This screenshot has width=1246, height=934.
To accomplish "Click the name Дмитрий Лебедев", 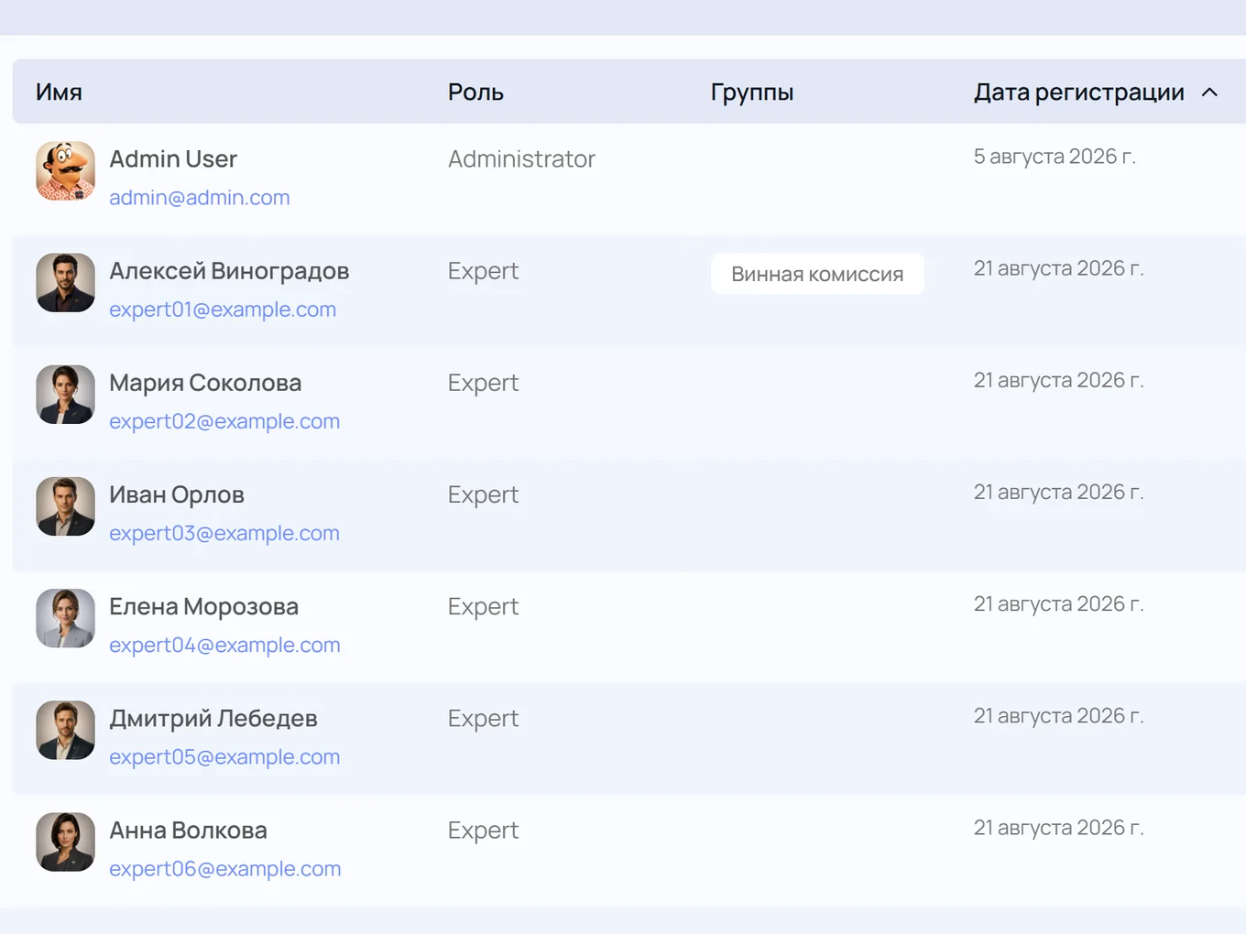I will pyautogui.click(x=213, y=719).
